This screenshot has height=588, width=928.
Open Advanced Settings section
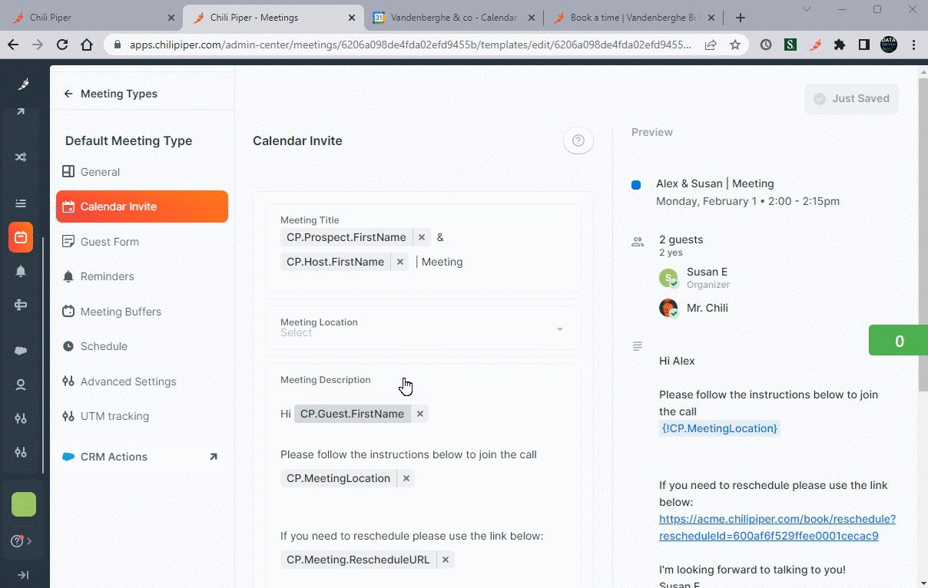tap(128, 382)
